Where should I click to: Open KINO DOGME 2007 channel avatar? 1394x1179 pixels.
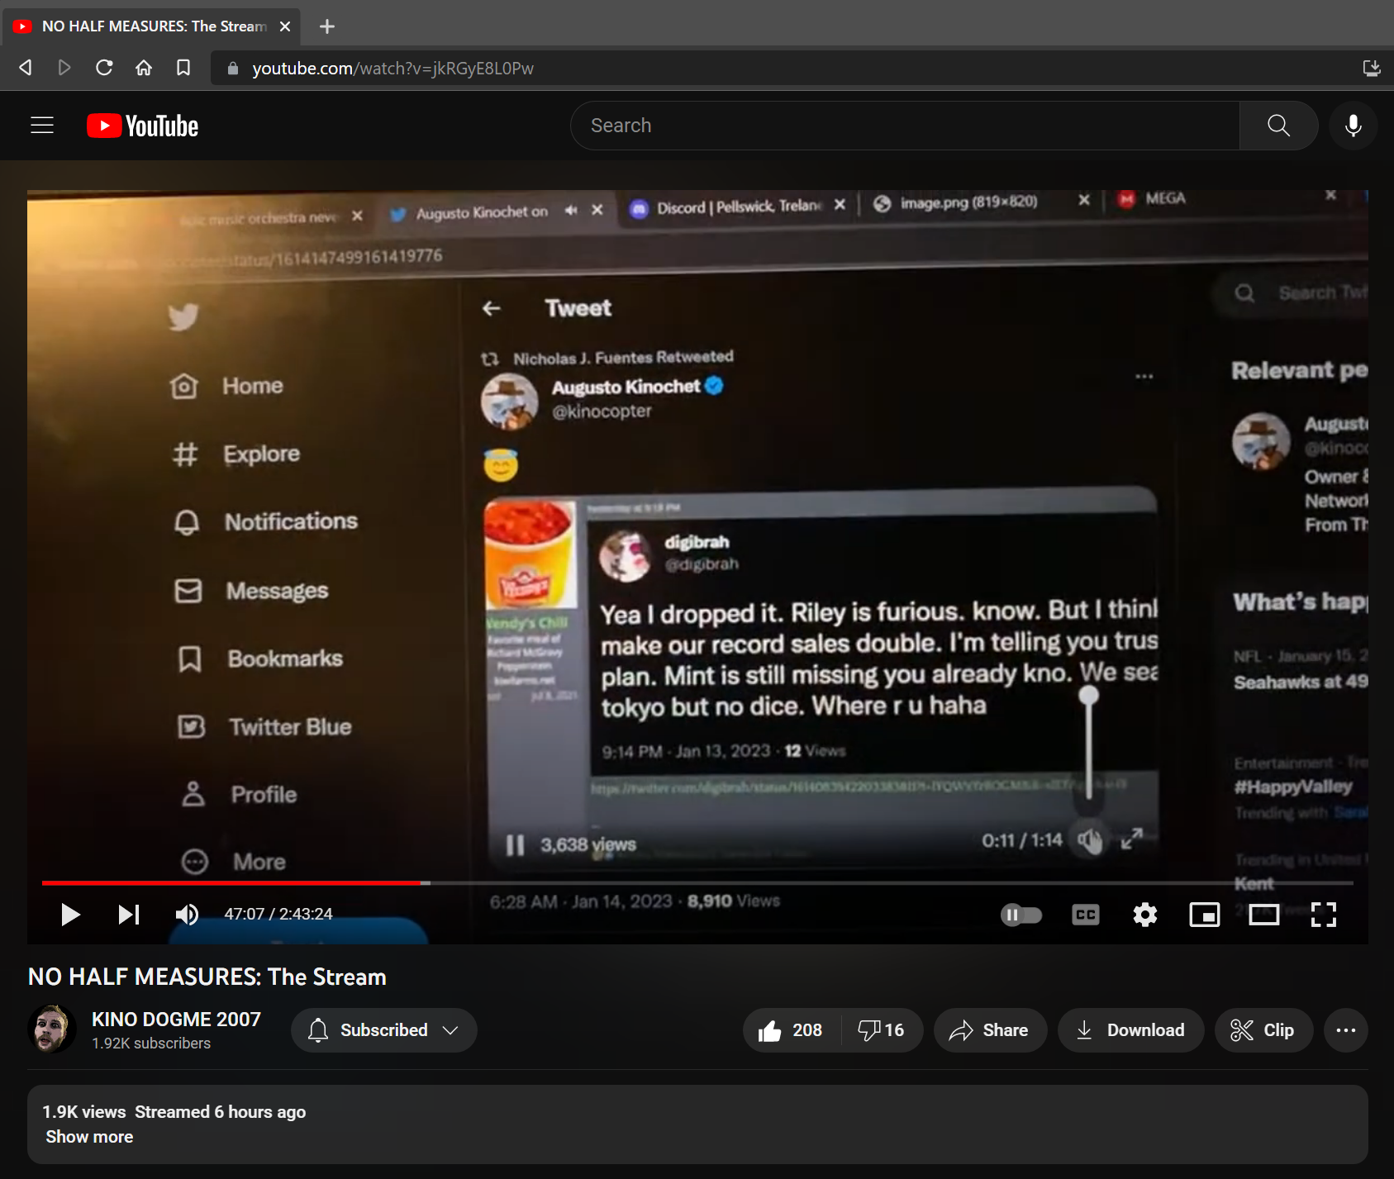52,1029
